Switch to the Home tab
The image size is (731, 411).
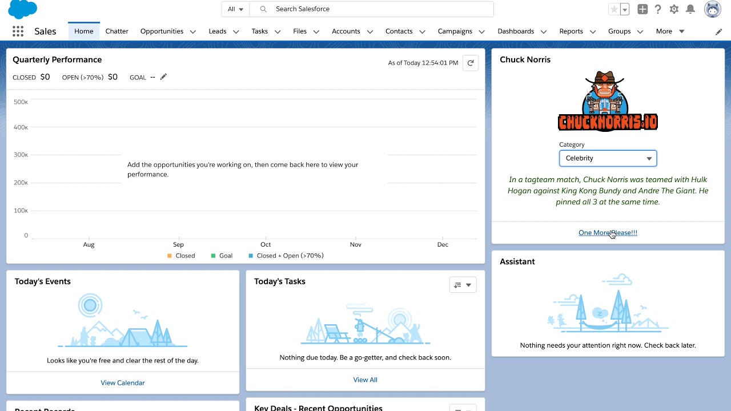83,31
